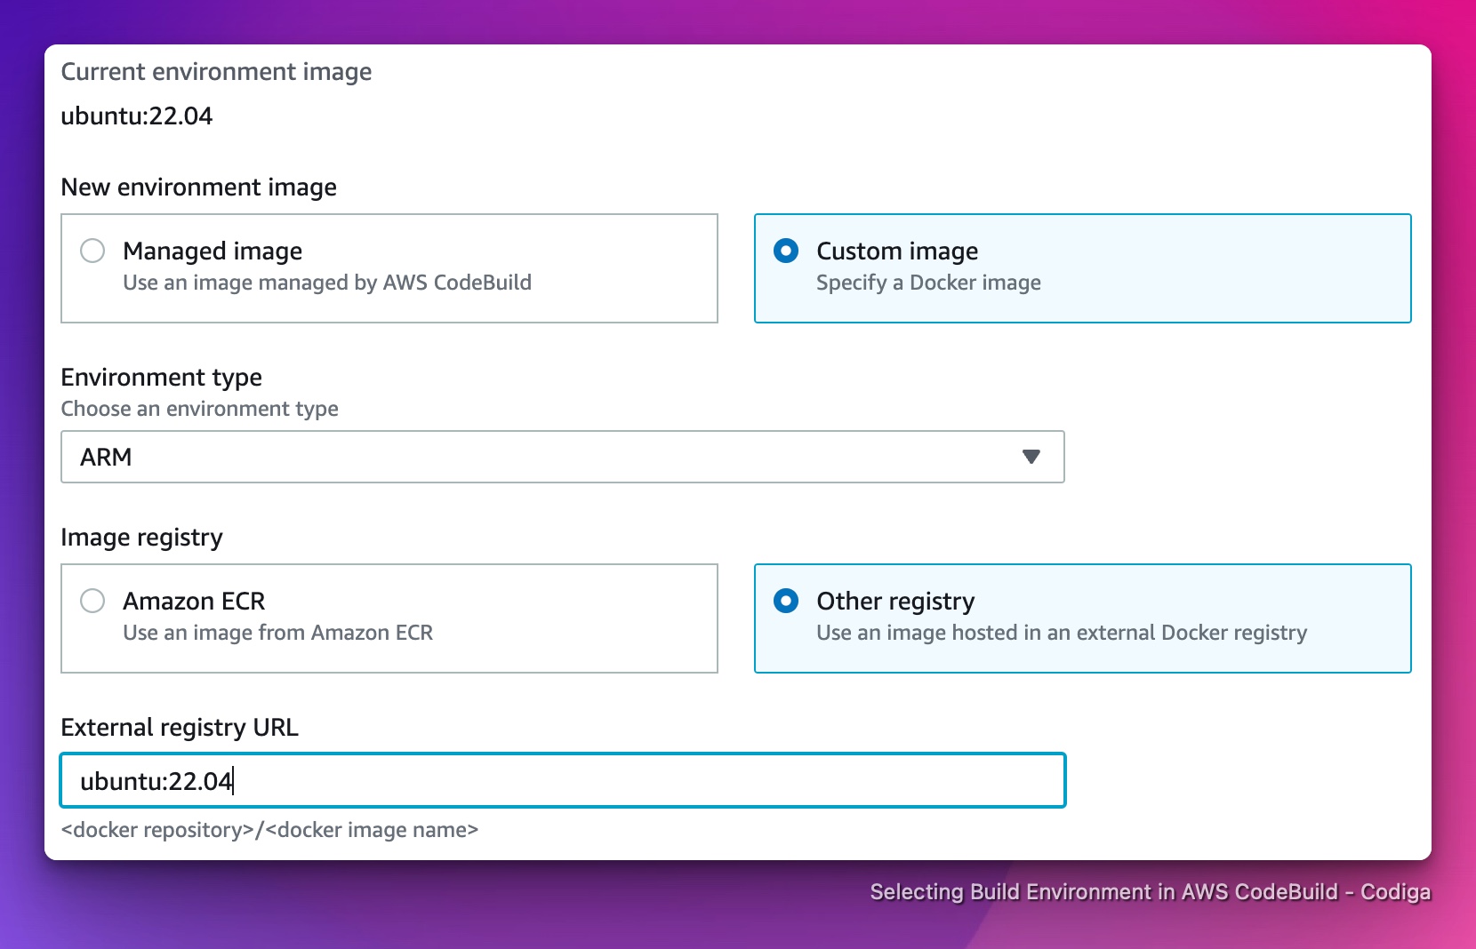Choose the Other registry radio option

click(786, 601)
